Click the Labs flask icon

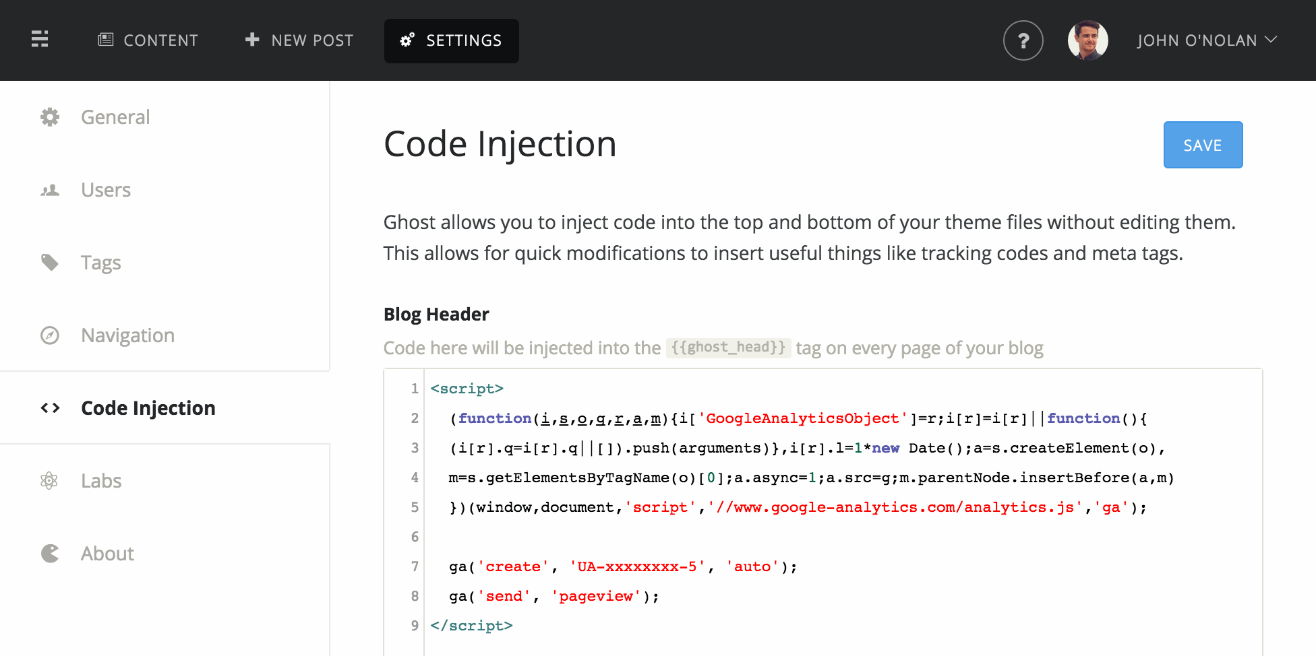[49, 480]
